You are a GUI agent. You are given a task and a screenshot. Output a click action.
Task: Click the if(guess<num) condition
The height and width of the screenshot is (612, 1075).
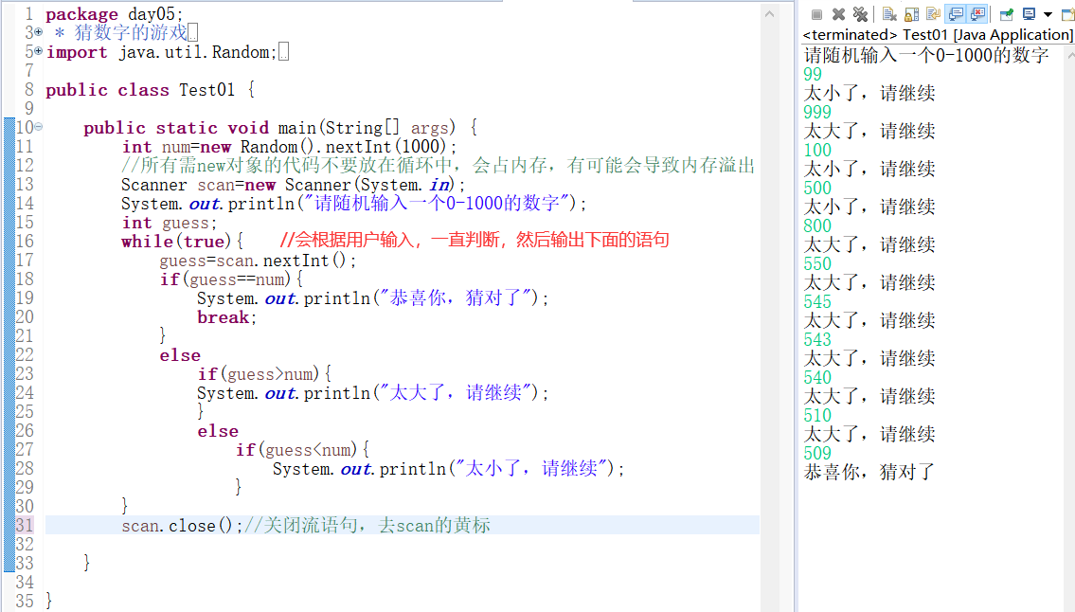302,449
